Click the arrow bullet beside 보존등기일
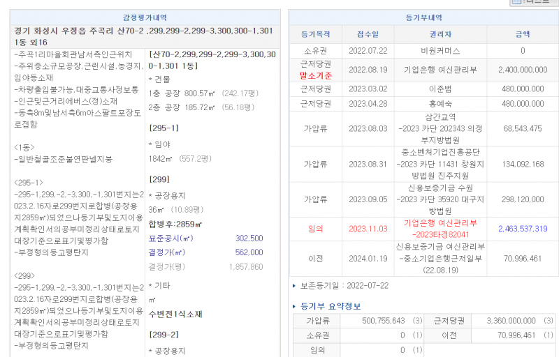The image size is (559, 357). click(x=293, y=286)
